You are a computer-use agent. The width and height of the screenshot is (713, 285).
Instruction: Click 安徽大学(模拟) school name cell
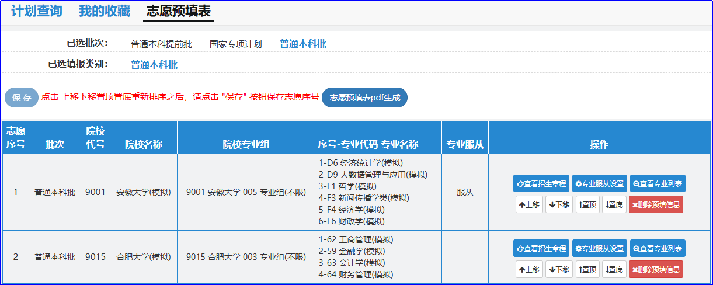click(x=144, y=192)
